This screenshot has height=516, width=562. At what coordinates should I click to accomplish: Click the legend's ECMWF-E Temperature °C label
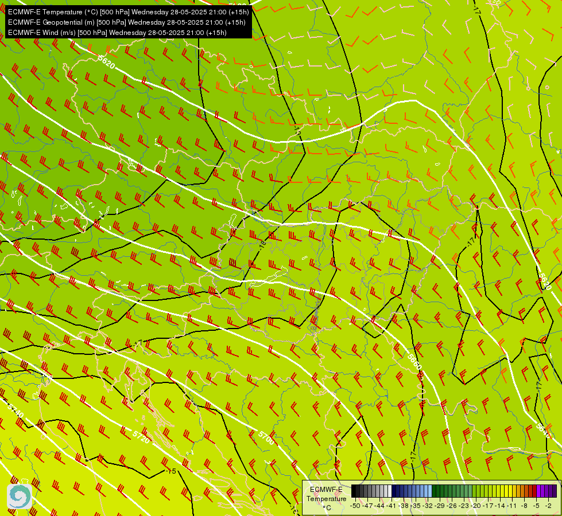(x=327, y=498)
